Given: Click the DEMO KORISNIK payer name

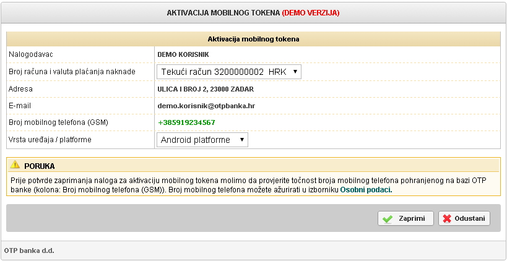Looking at the screenshot, I should [183, 54].
